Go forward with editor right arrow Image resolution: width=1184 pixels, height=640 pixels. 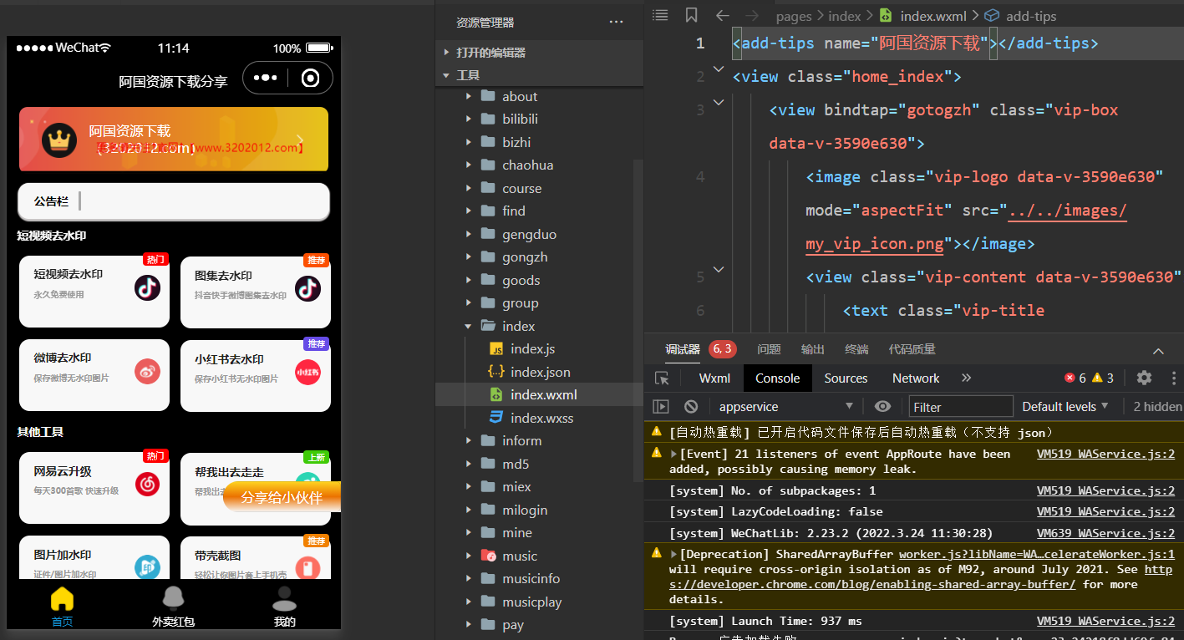tap(751, 15)
